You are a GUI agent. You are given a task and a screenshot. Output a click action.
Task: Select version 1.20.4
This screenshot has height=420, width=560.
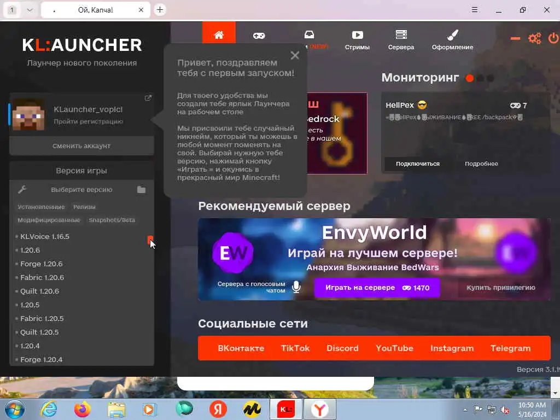click(30, 346)
